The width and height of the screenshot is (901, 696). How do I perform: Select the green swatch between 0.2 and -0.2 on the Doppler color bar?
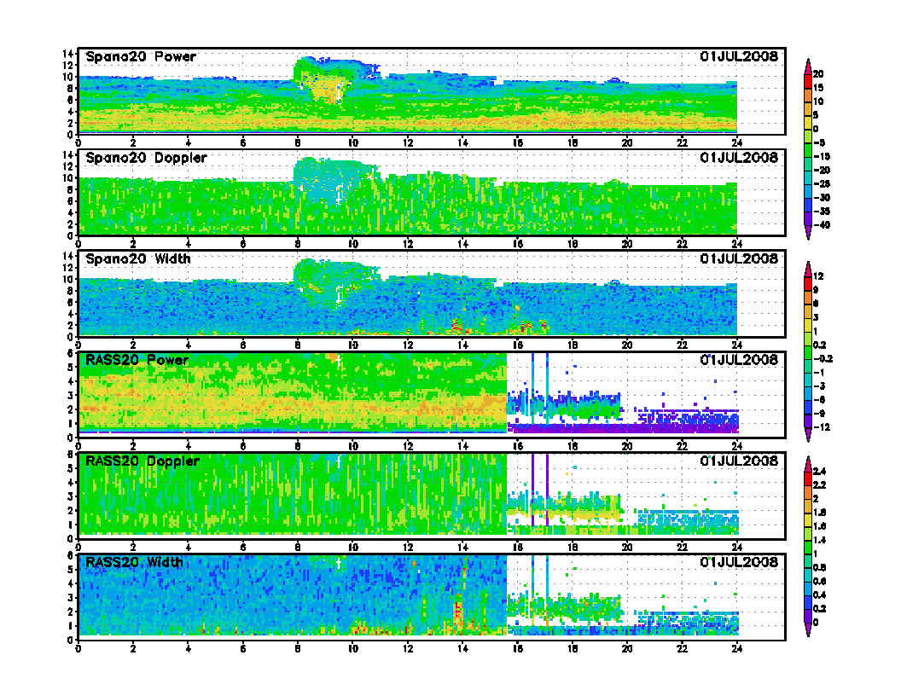tap(808, 352)
